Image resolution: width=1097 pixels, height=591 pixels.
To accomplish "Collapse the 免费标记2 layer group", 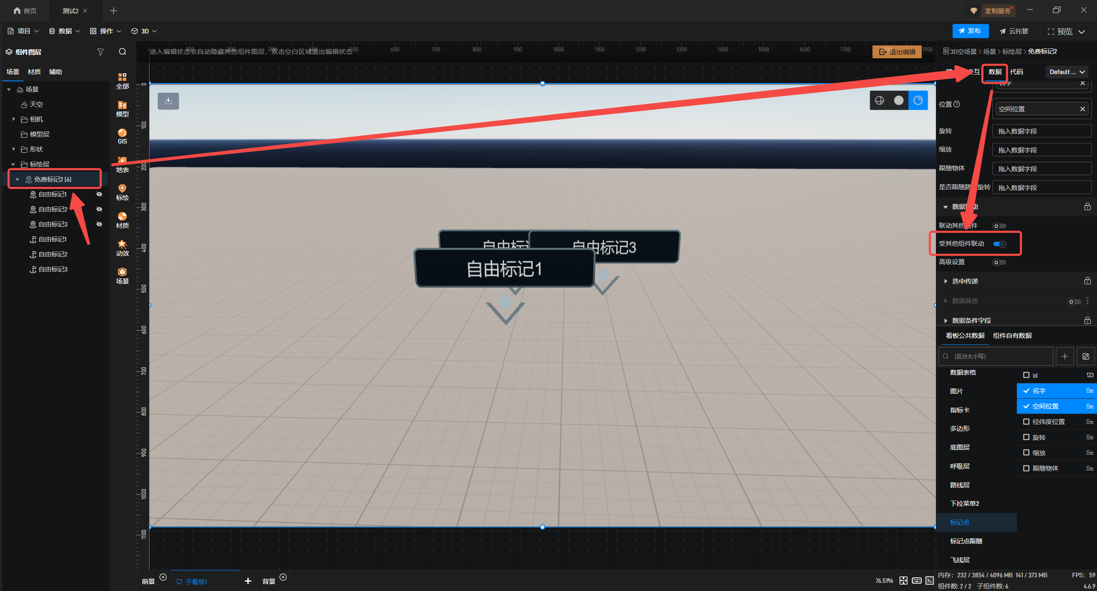I will tap(17, 179).
